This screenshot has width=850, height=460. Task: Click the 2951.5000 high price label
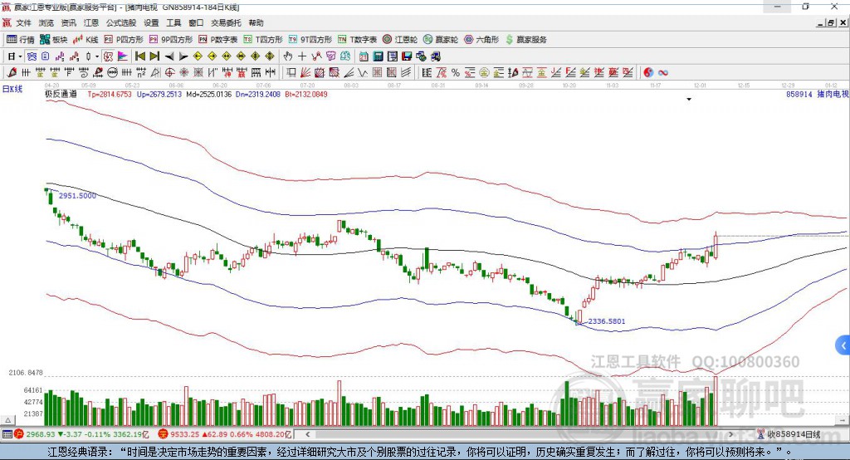click(x=77, y=196)
